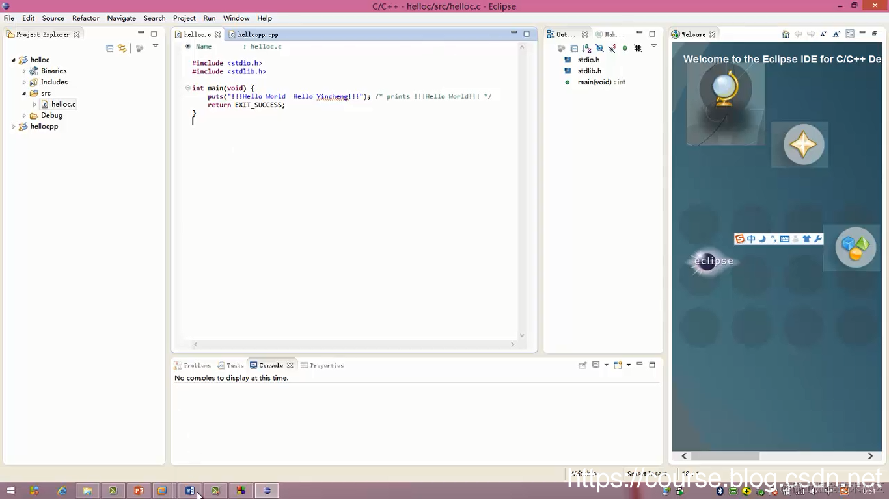Toggle hide static members in Outline

[x=612, y=48]
